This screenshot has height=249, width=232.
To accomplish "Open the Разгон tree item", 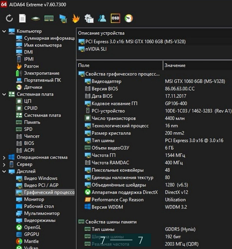I will 27,66.
